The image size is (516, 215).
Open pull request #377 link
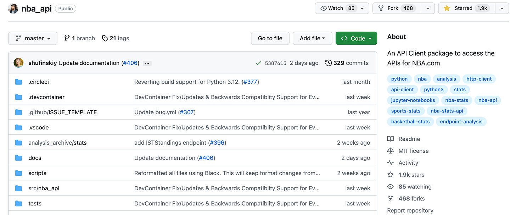point(250,82)
